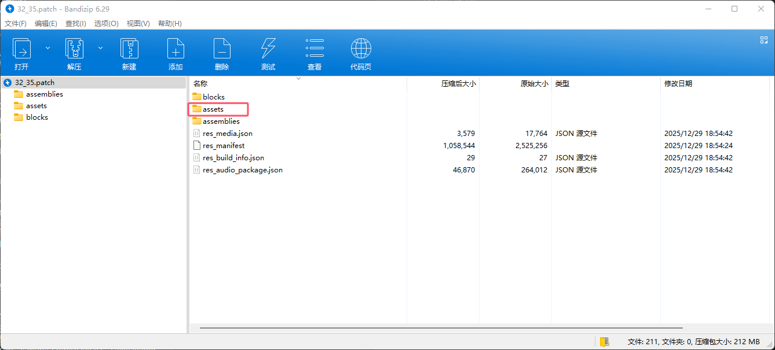Open the 选项(O) menu
This screenshot has width=775, height=350.
(x=107, y=24)
